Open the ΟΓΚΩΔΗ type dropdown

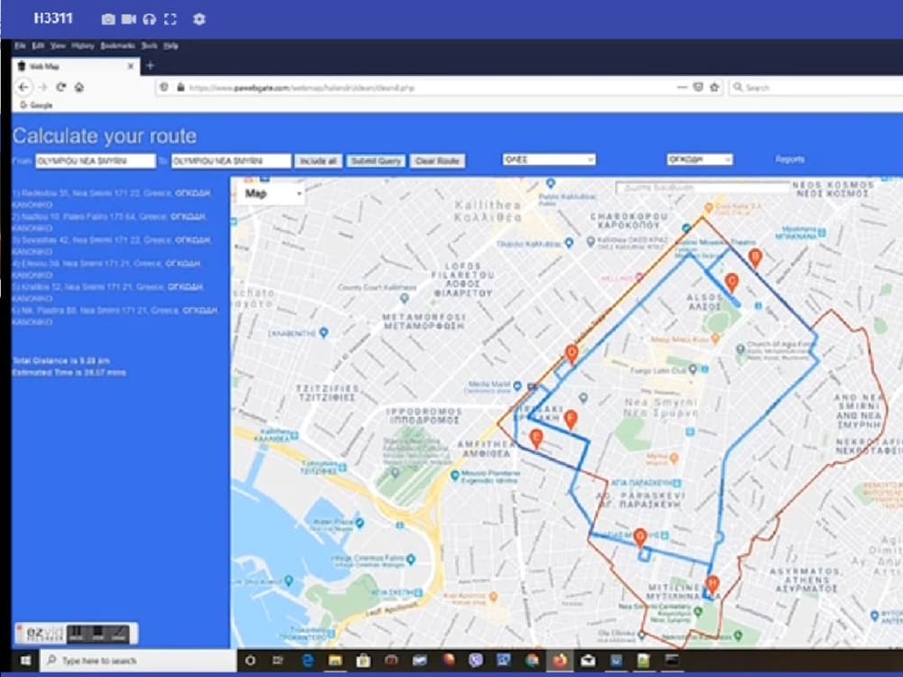tap(700, 160)
